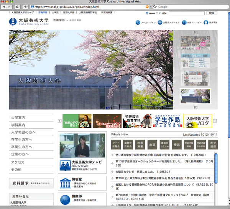The image size is (230, 209).
Task: Click the site search text field
Action: (187, 13)
